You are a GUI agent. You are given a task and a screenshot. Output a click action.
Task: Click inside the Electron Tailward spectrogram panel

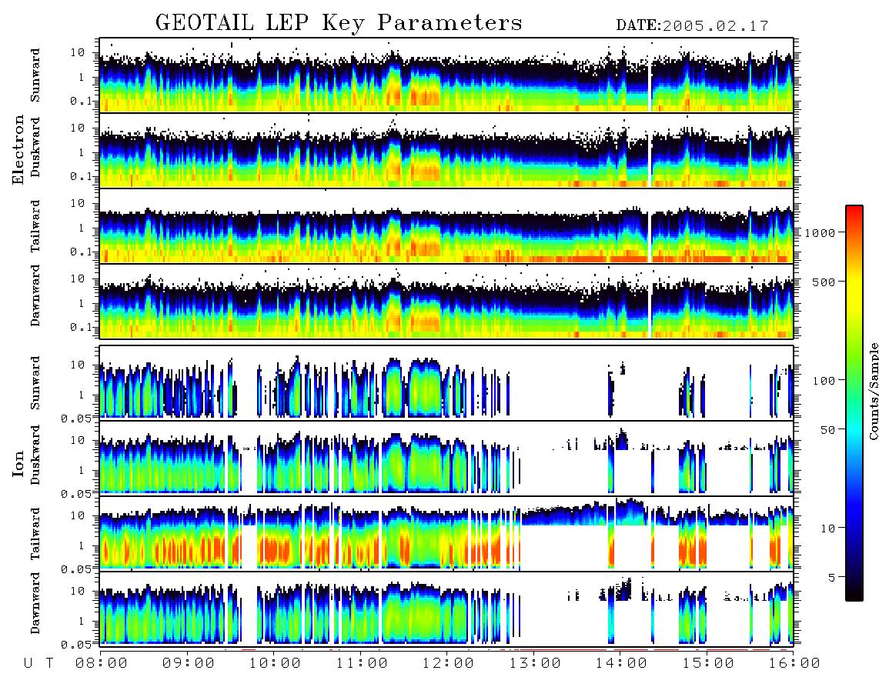446,226
